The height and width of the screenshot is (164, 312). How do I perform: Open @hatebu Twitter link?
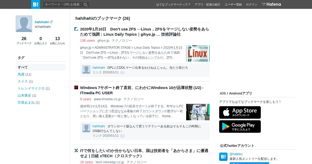pyautogui.click(x=236, y=154)
